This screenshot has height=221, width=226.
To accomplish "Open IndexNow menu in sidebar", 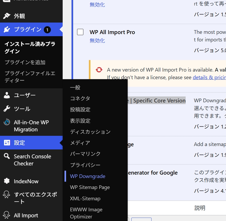I will point(31,181).
